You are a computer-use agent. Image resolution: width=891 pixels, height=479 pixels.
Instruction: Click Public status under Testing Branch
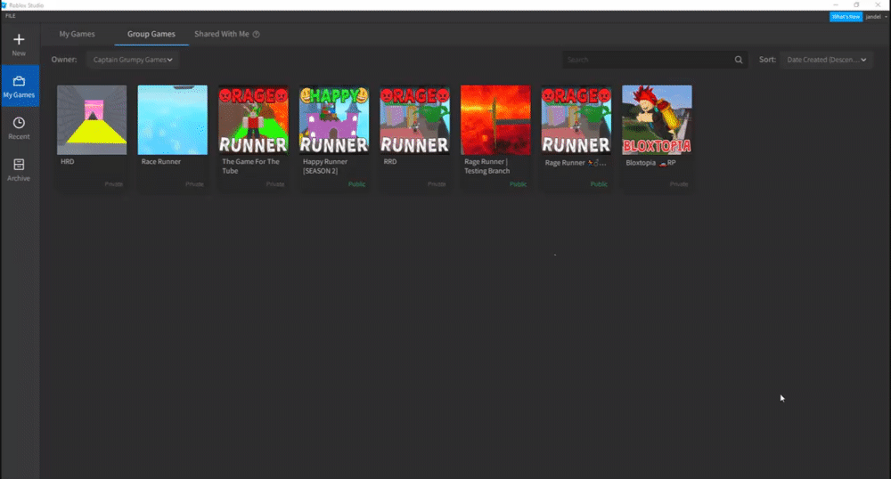519,184
